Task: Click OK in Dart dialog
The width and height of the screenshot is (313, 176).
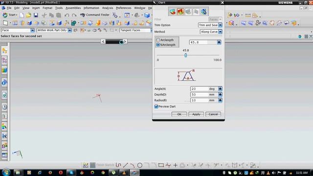Action: click(179, 114)
